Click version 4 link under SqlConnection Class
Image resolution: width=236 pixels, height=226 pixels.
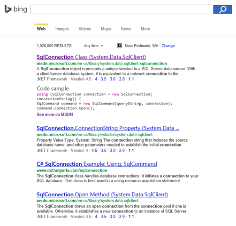[x=96, y=79]
